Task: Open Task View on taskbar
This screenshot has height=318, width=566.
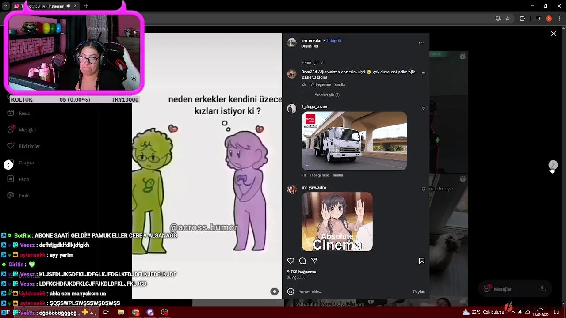Action: coord(106,312)
